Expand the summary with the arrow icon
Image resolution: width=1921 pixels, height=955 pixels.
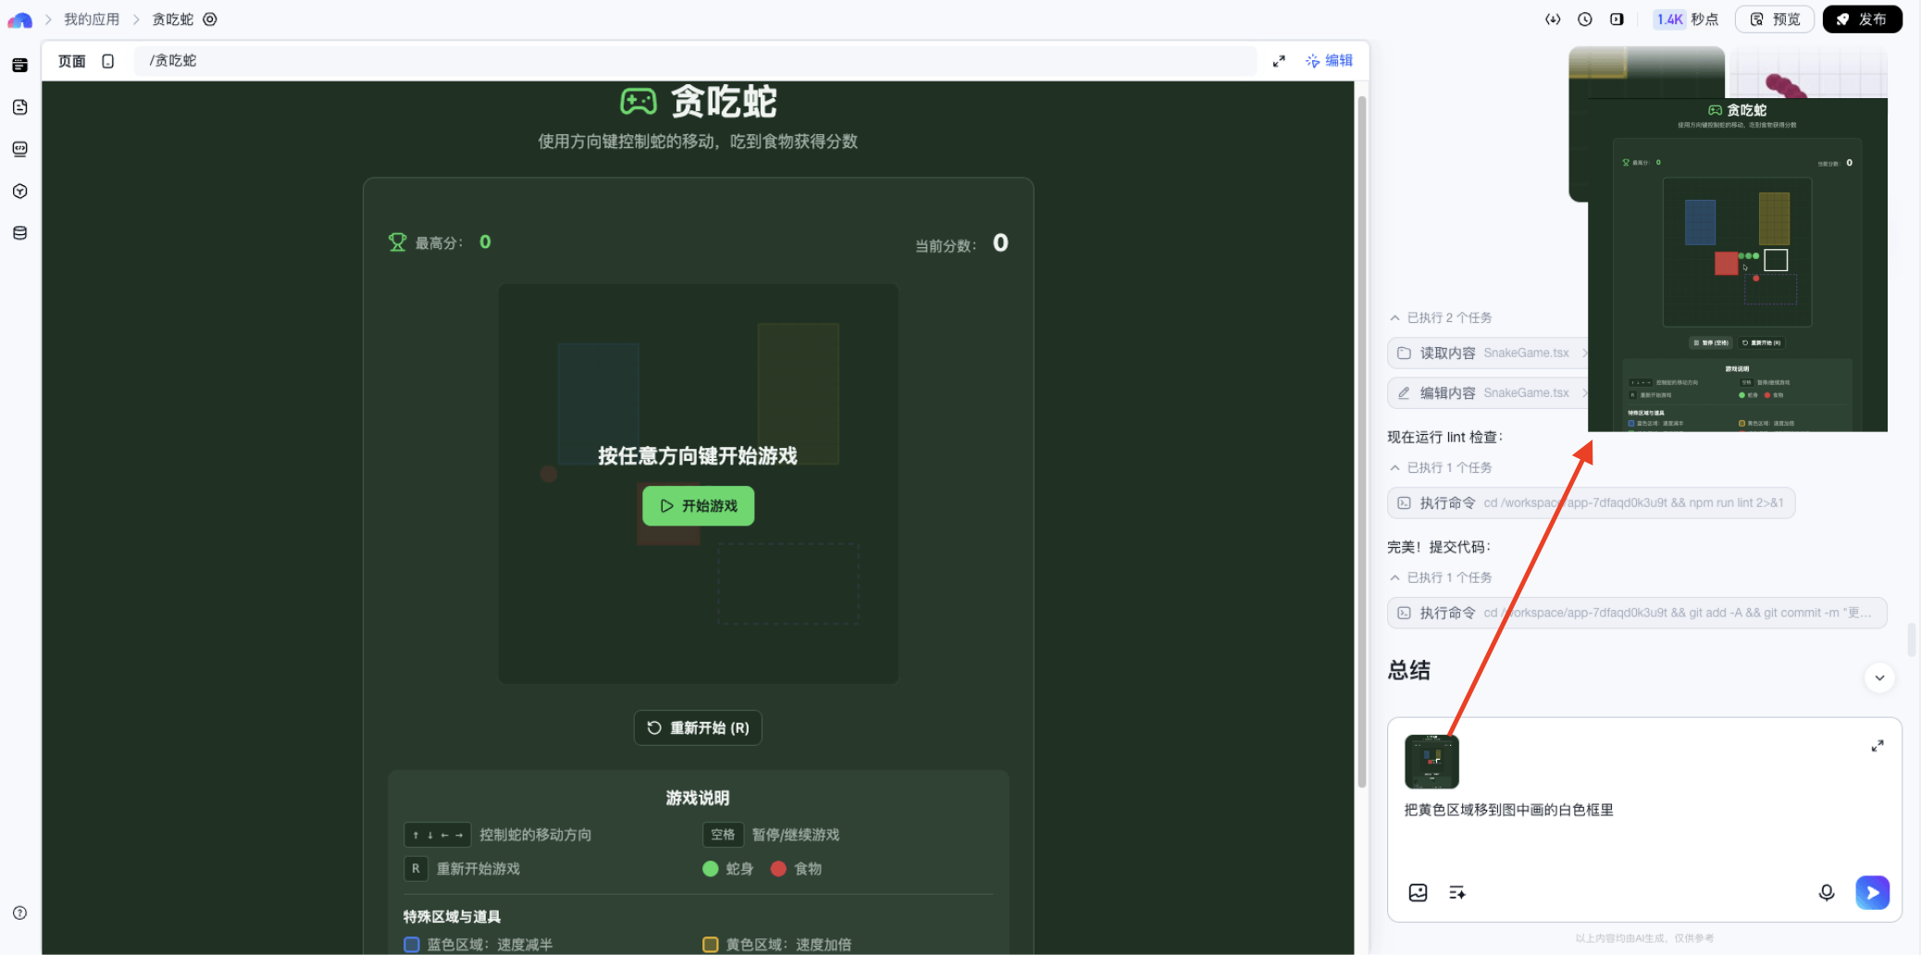(1878, 745)
